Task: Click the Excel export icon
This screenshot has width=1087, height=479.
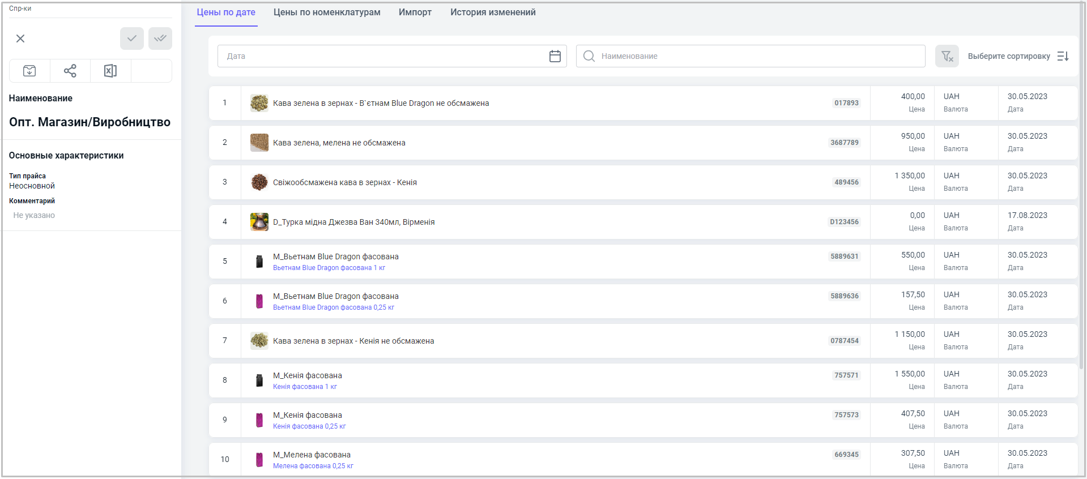Action: 110,71
